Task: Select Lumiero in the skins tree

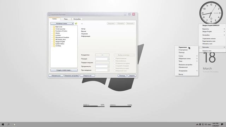Action: pyautogui.click(x=58, y=35)
